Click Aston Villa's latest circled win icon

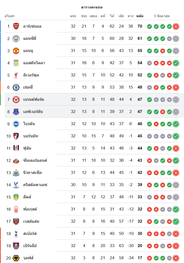(x=176, y=63)
